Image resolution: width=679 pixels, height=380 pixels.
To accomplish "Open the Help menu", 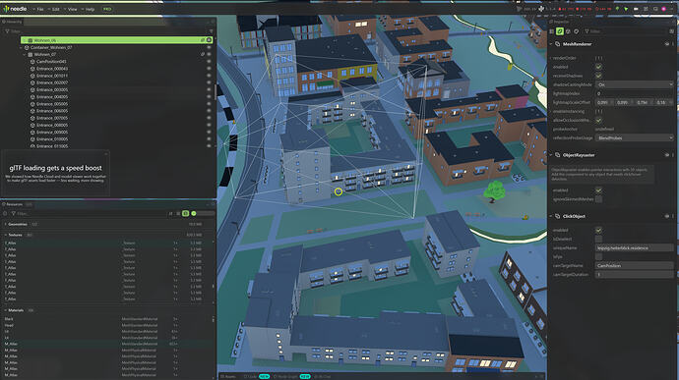I will (90, 9).
